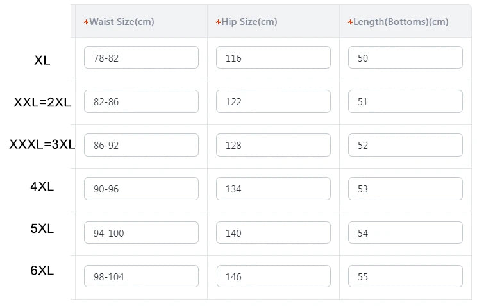Select the XL hip size input 116
Viewport: 477px width, 306px height.
click(273, 58)
